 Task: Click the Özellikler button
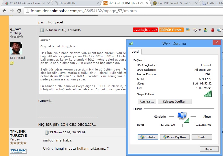[148, 137]
